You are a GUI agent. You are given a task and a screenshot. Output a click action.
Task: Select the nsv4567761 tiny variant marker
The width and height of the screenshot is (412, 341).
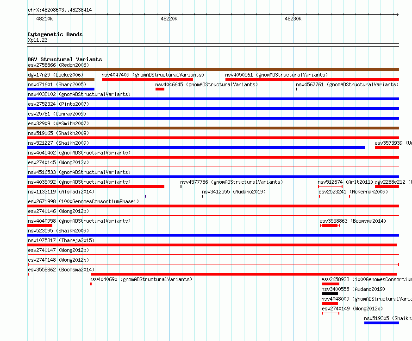tap(297, 89)
